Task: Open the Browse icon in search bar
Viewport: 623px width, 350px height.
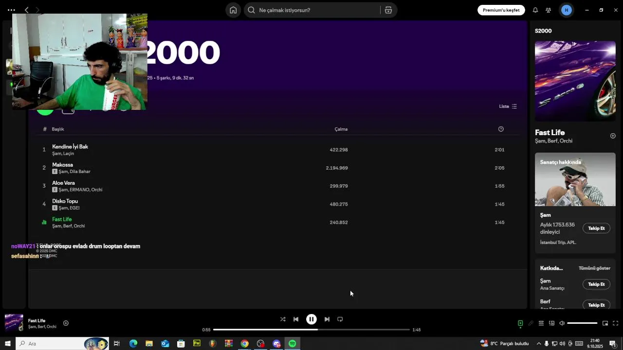Action: click(388, 10)
